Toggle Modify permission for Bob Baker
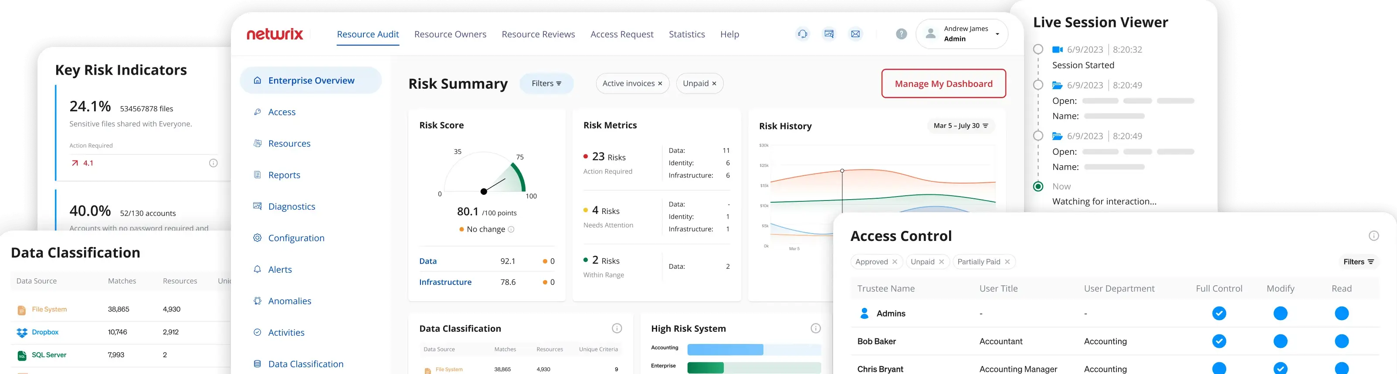The height and width of the screenshot is (374, 1397). pos(1280,341)
